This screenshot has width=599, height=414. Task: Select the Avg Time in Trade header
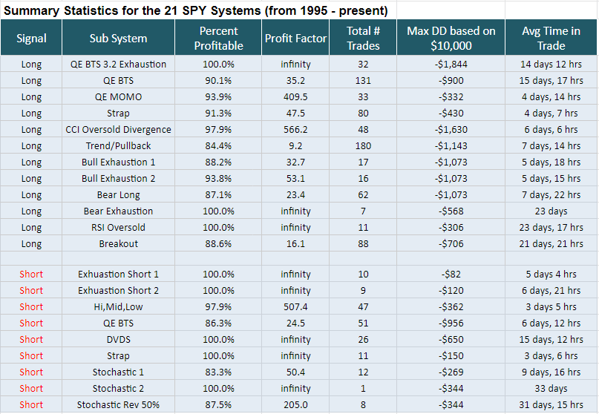[551, 37]
